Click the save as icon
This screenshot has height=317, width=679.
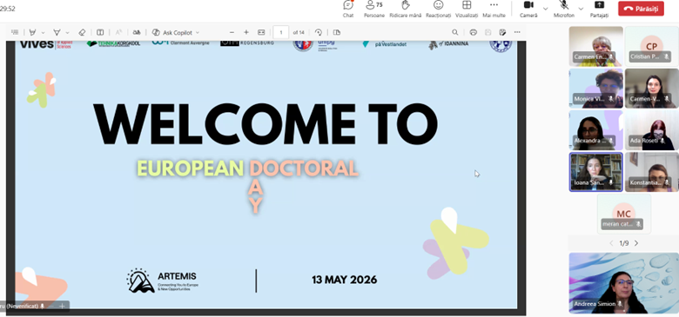502,32
